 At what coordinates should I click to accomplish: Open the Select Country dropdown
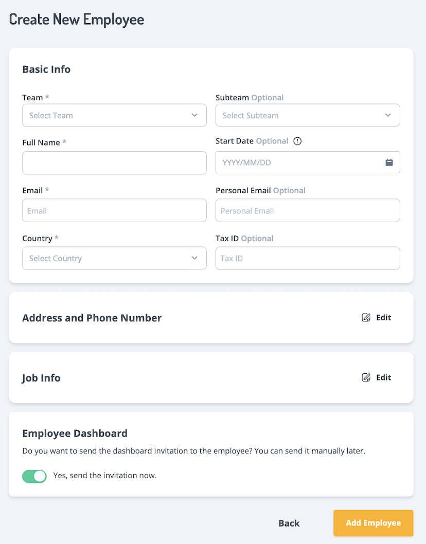(x=114, y=258)
